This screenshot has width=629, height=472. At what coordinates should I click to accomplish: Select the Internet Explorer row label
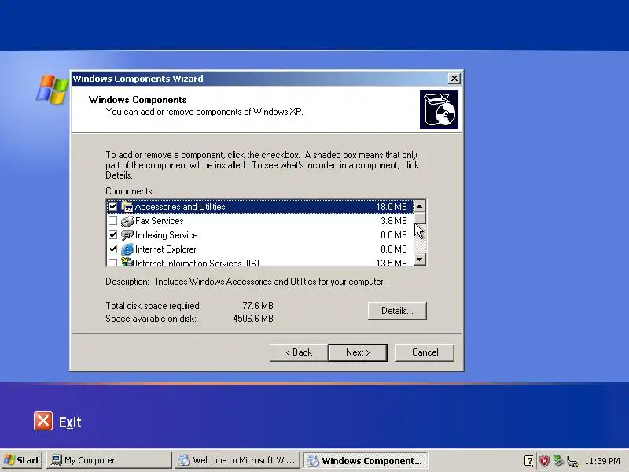(166, 249)
